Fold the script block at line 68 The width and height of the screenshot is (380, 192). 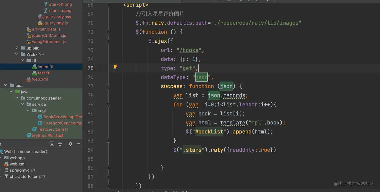108,5
